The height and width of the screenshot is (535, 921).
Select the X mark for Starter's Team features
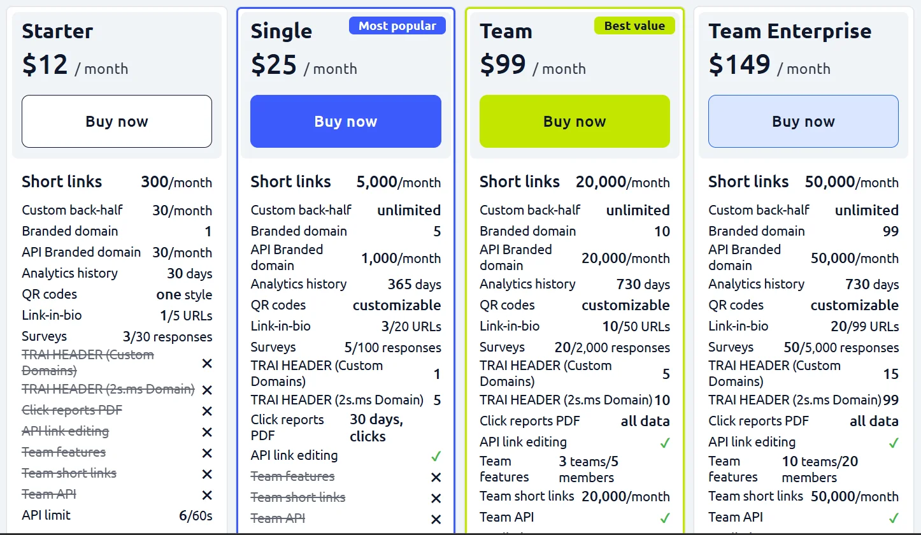(207, 453)
